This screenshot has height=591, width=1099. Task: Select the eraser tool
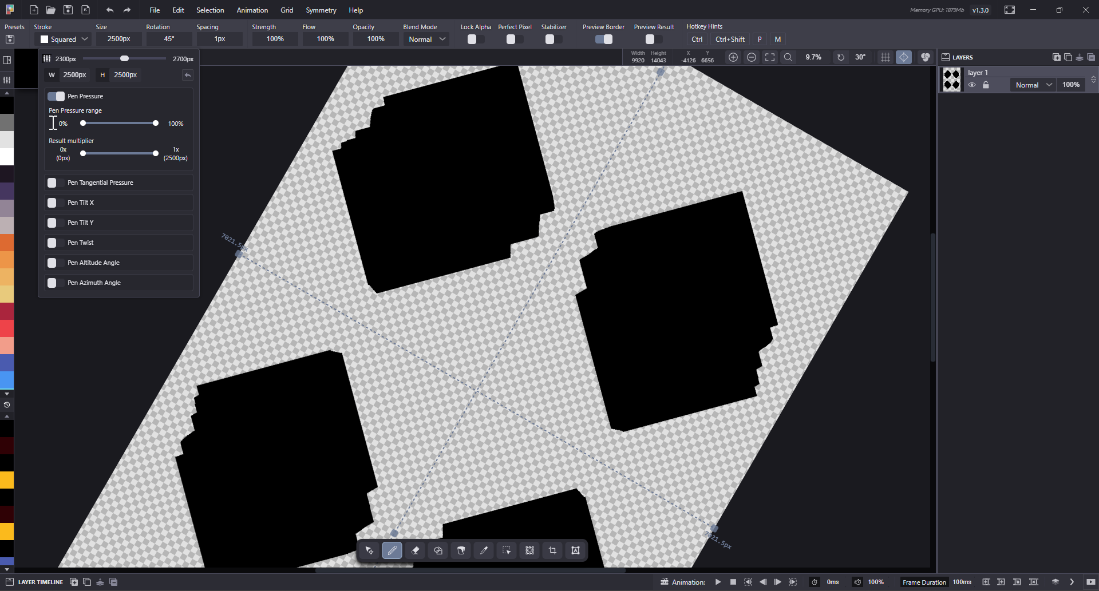pyautogui.click(x=415, y=550)
